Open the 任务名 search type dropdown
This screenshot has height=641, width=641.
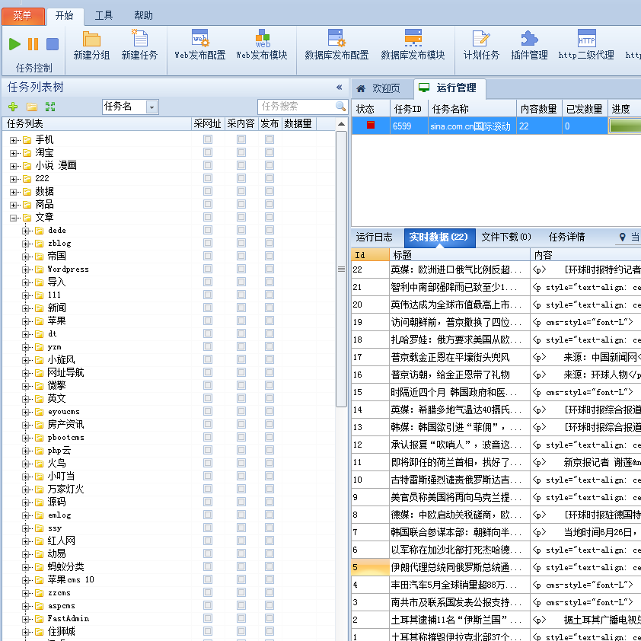pyautogui.click(x=151, y=107)
